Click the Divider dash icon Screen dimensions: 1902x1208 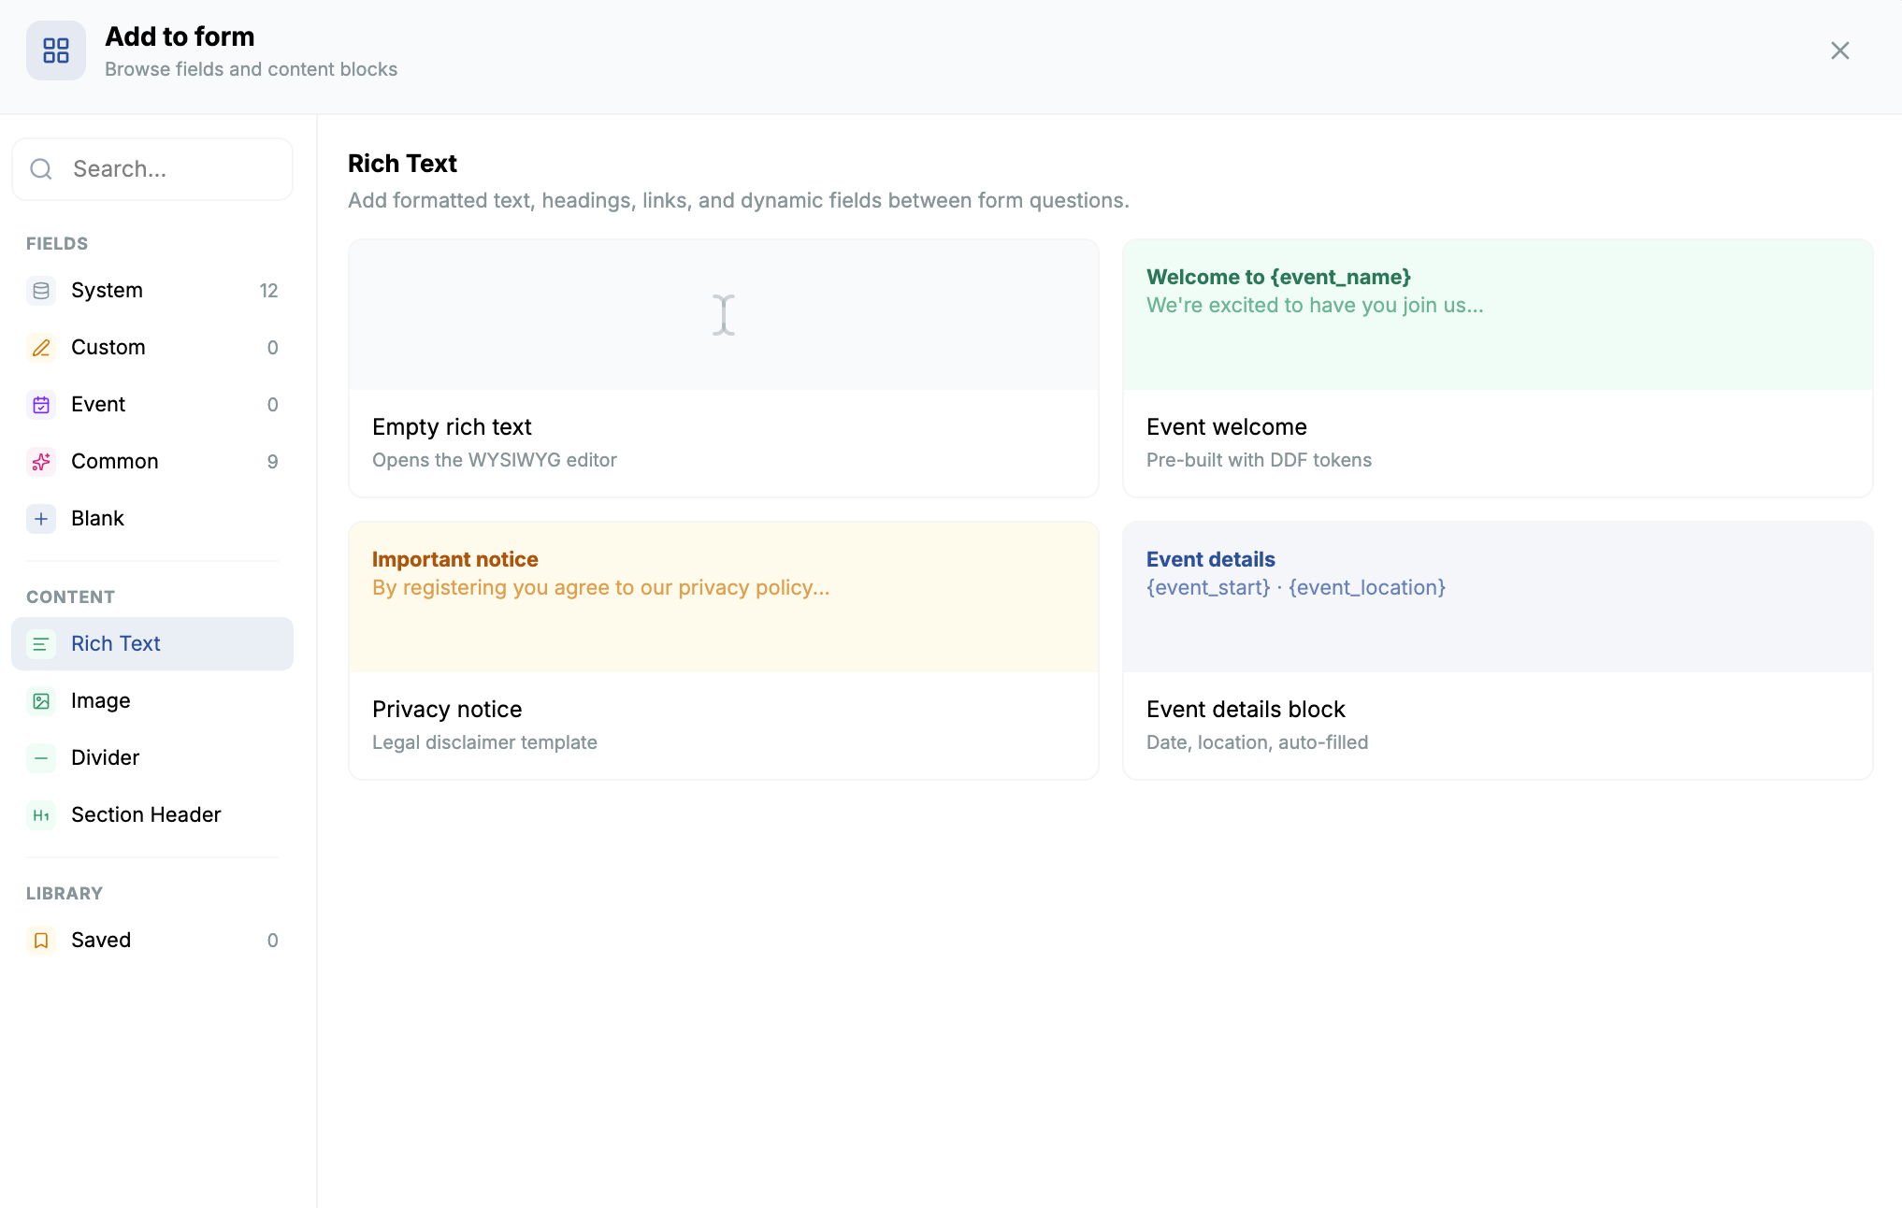41,758
